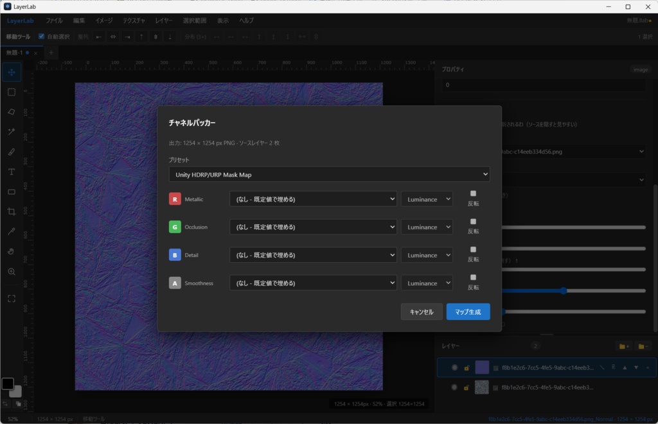Select the Hand pan tool
The height and width of the screenshot is (424, 658).
[12, 251]
